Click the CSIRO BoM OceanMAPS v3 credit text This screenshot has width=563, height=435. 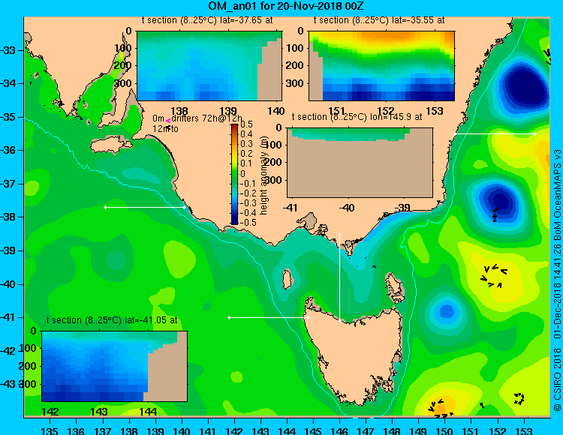tap(557, 280)
